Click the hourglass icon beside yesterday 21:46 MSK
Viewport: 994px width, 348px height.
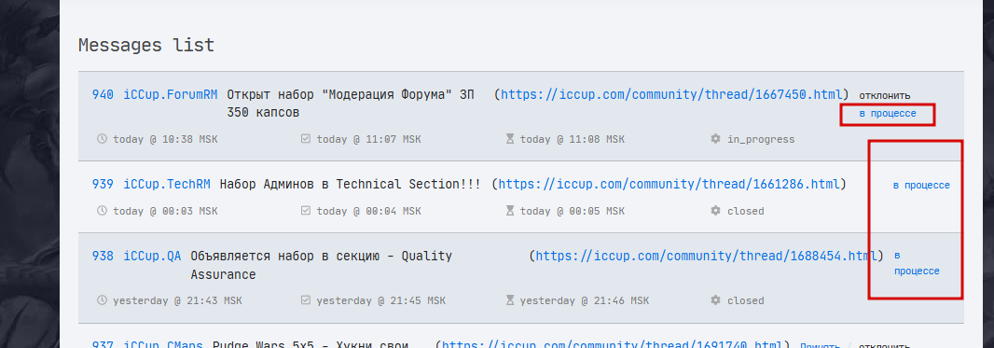coord(510,299)
